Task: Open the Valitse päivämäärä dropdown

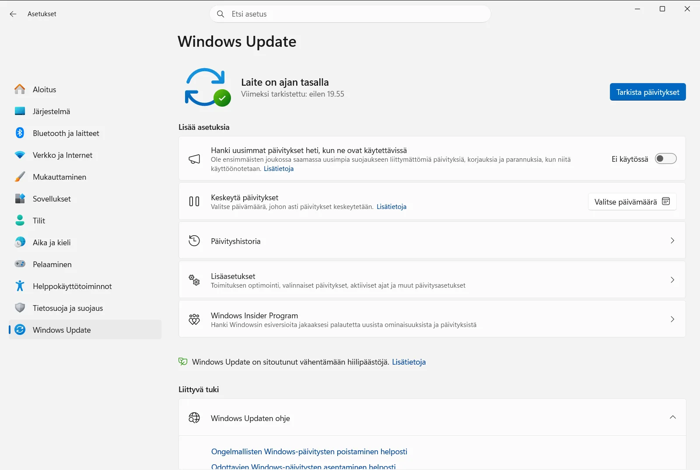Action: [x=632, y=202]
